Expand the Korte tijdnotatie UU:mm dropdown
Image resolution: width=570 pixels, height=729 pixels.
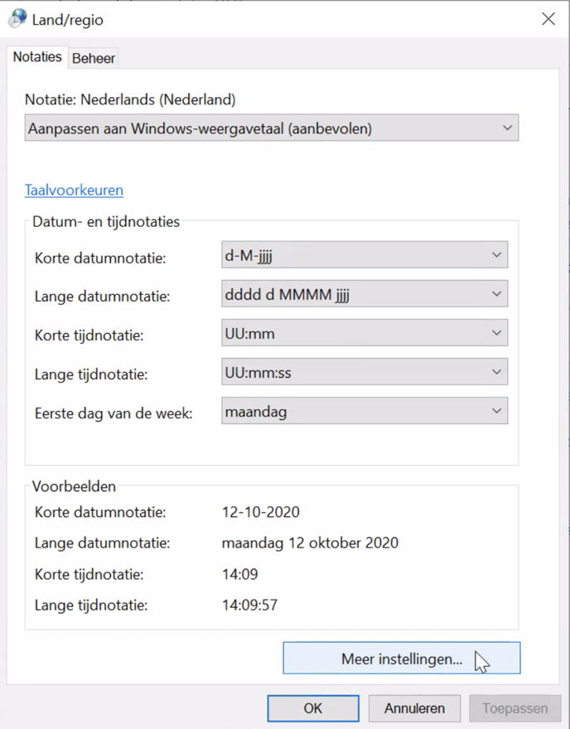365,333
